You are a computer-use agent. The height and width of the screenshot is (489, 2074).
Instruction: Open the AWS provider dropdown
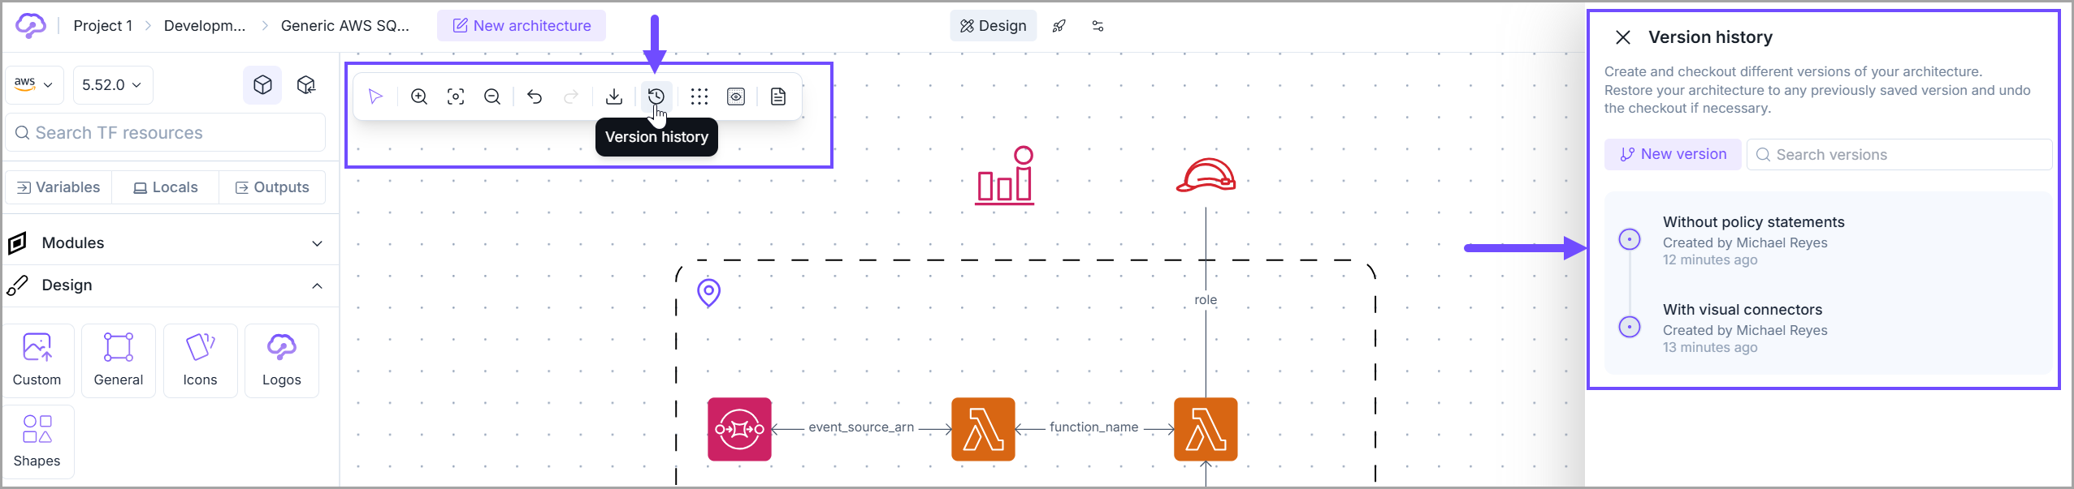[x=34, y=85]
